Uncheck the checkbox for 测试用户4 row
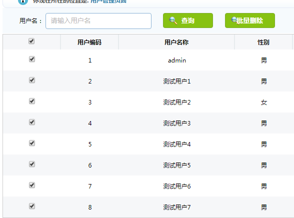Image resolution: width=294 pixels, height=218 pixels. pos(32,143)
